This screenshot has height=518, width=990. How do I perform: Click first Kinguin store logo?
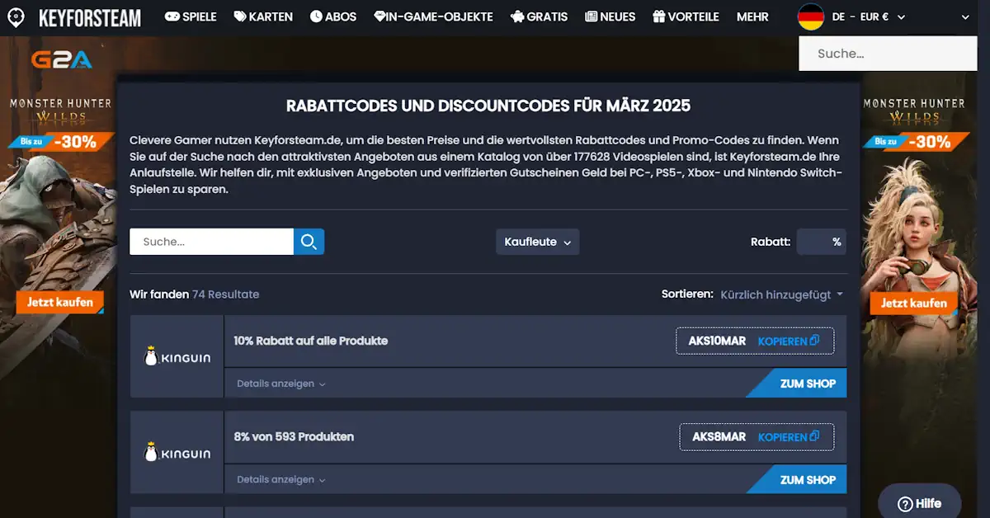(177, 357)
